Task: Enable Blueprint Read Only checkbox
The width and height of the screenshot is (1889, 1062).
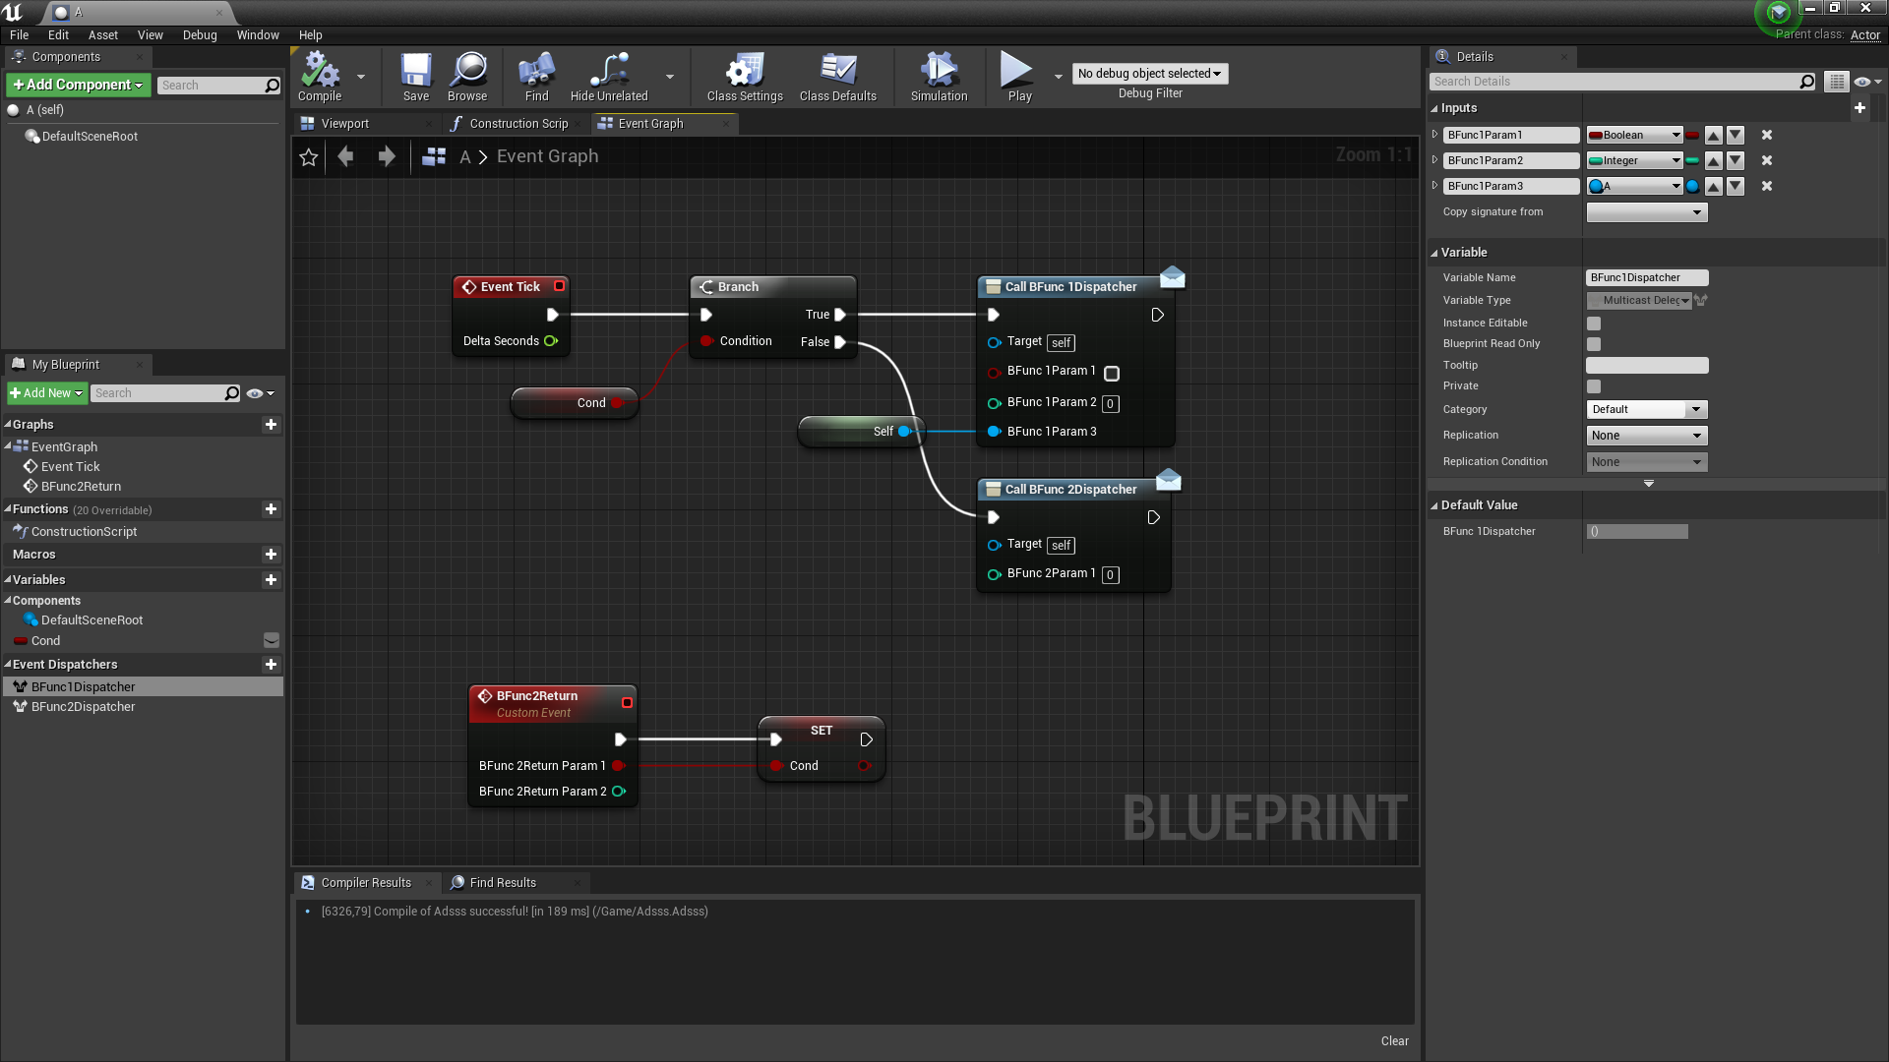Action: point(1594,344)
